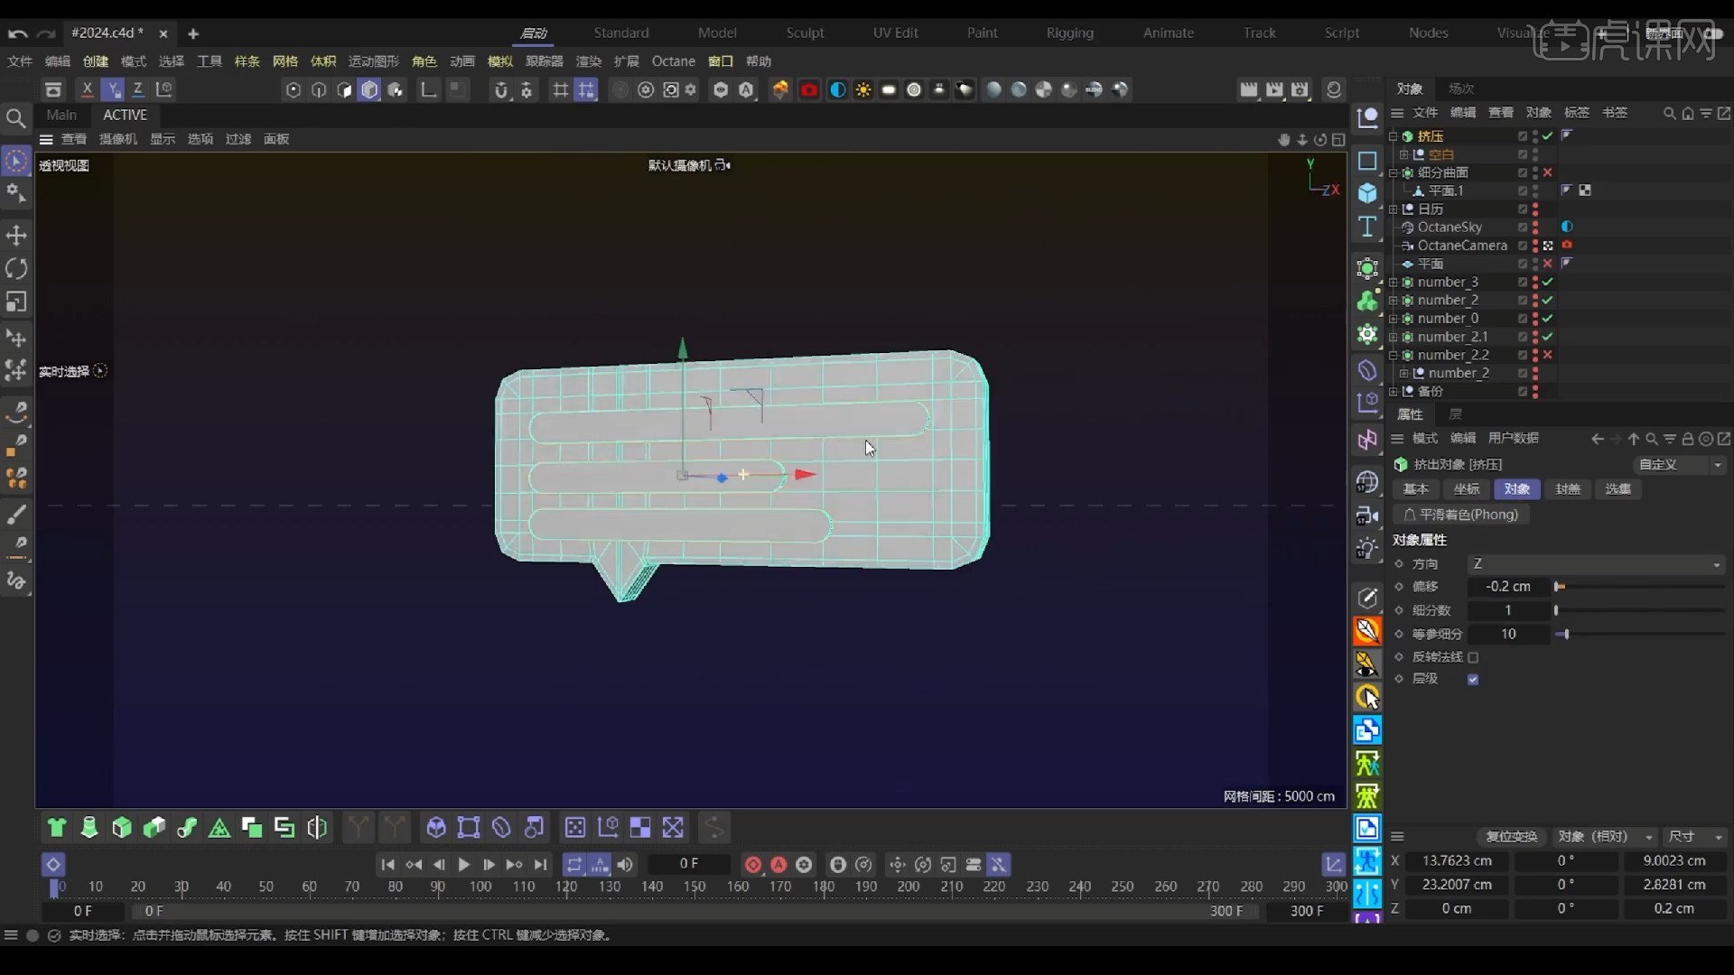Open the Octane menu
Screen dimensions: 1734x975
tap(673, 61)
